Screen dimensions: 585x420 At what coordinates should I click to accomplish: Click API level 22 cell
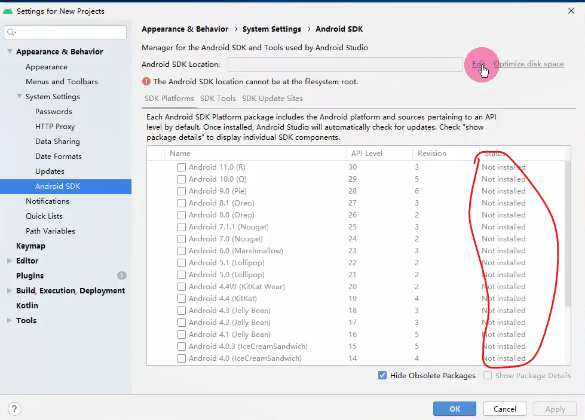[352, 263]
